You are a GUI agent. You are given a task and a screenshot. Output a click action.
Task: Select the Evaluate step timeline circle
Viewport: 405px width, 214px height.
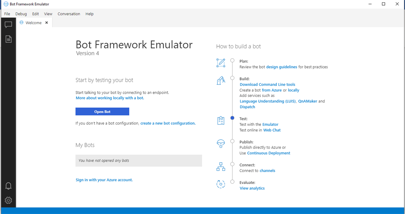[232, 182]
